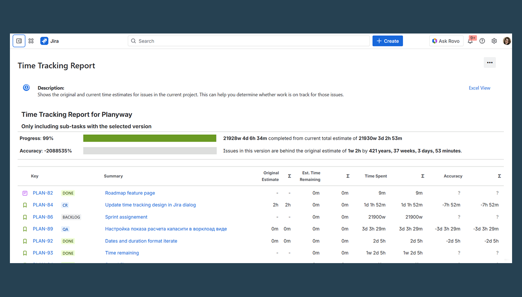Open issue PLAN-93
This screenshot has width=522, height=297.
click(43, 253)
